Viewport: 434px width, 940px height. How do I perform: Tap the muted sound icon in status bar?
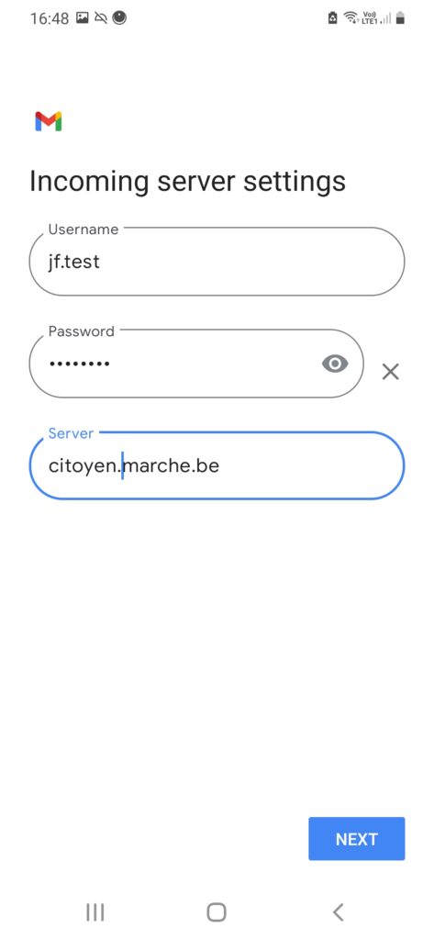[101, 18]
